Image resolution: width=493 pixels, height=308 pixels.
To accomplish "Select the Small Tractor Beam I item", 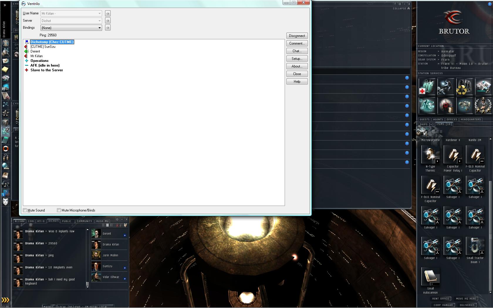I will 475,250.
